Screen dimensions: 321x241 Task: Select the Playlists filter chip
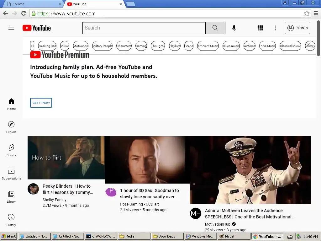175,46
